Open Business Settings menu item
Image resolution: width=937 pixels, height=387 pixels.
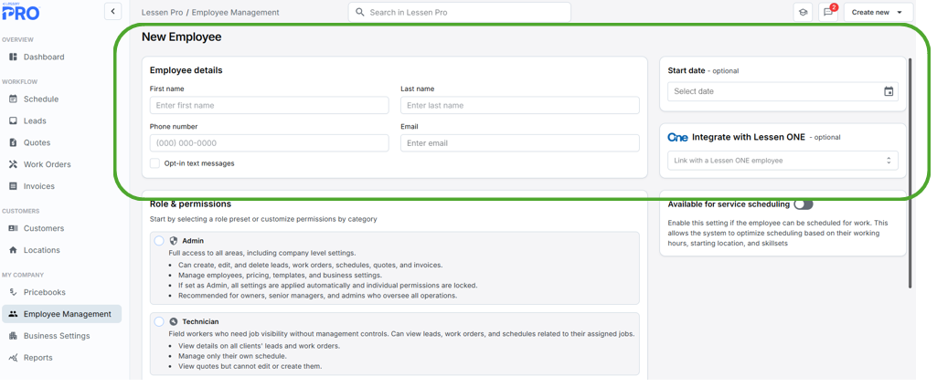click(x=57, y=336)
